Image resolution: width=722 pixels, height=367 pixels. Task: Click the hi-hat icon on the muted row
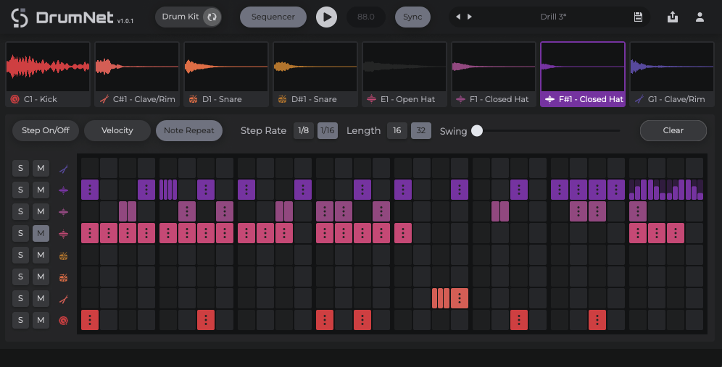[x=64, y=234]
